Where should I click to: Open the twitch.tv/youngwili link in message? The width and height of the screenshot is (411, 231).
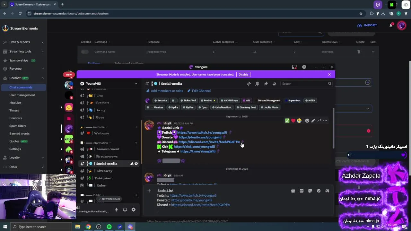point(202,133)
